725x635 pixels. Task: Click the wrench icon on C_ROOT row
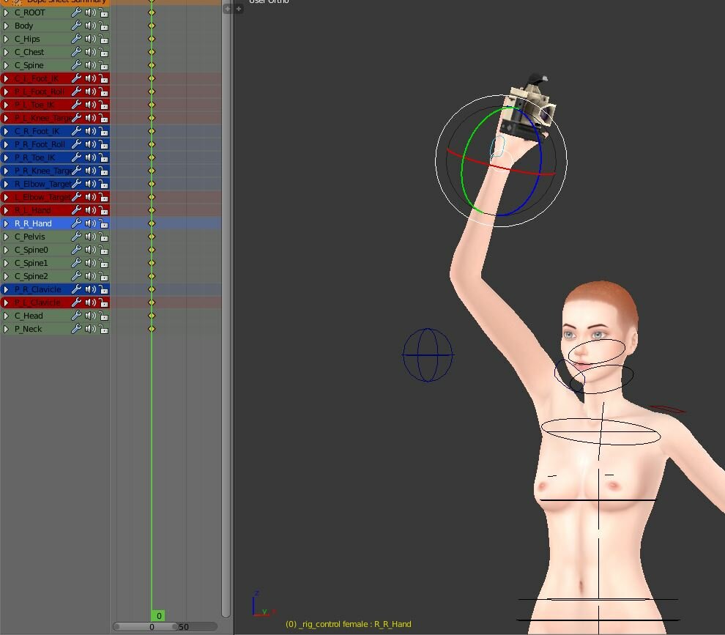(76, 12)
